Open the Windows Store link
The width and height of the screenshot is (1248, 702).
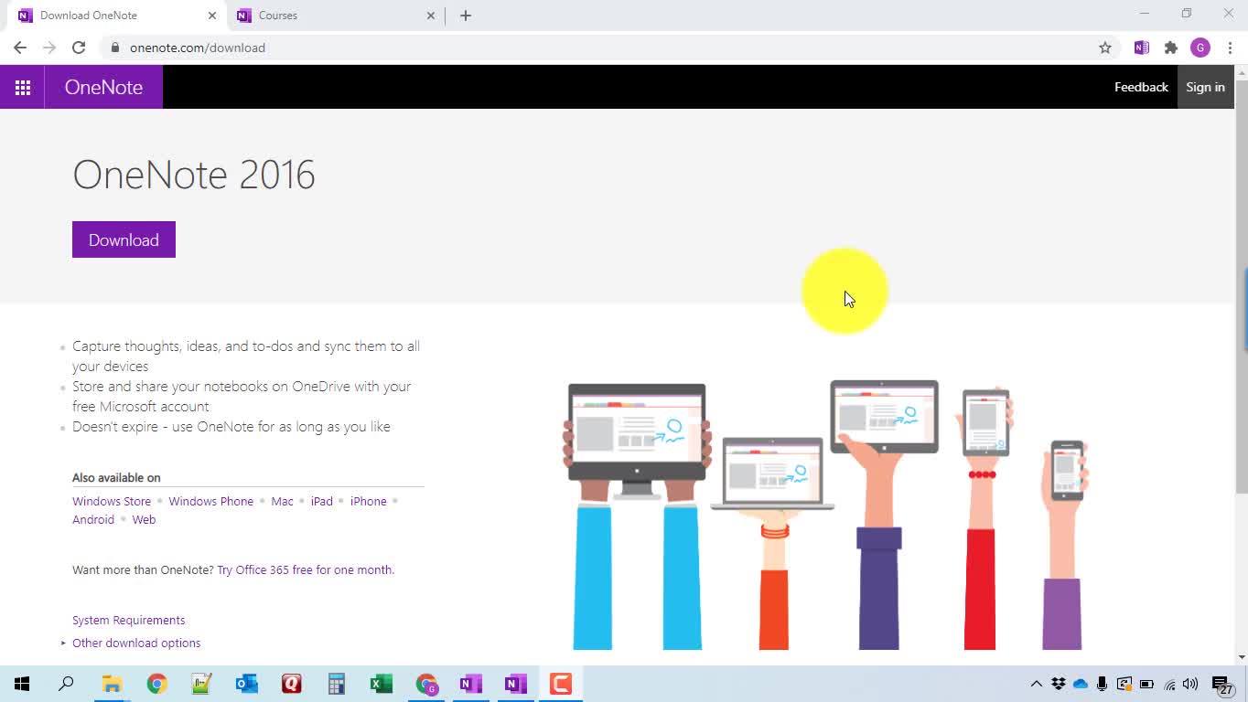(x=112, y=501)
